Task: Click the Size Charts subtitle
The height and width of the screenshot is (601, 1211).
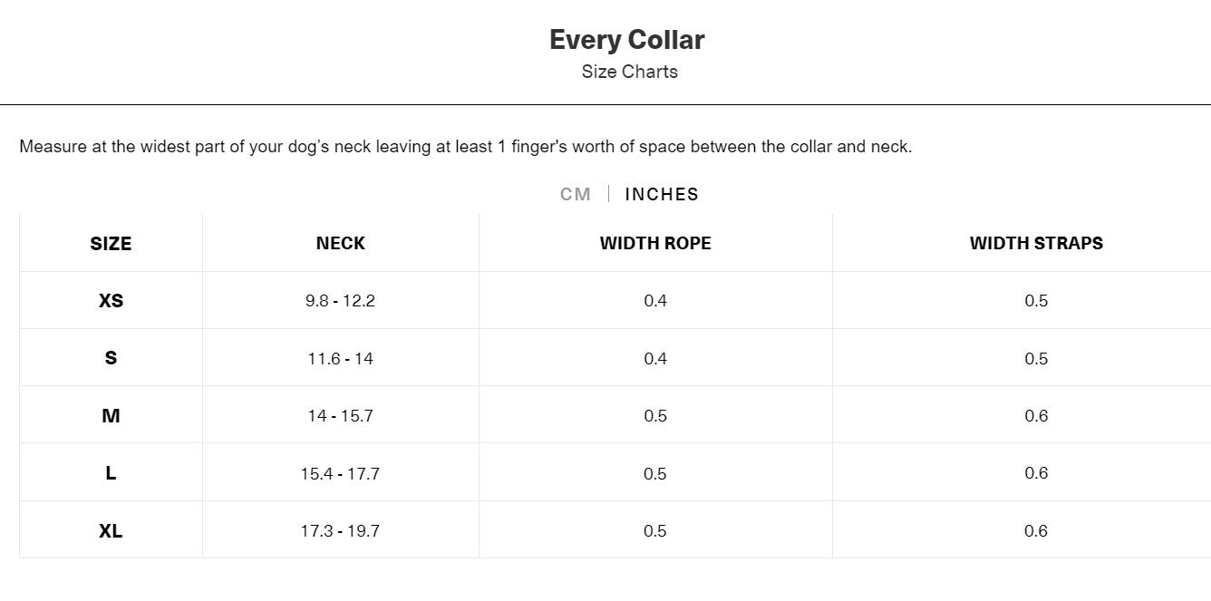Action: pos(629,72)
